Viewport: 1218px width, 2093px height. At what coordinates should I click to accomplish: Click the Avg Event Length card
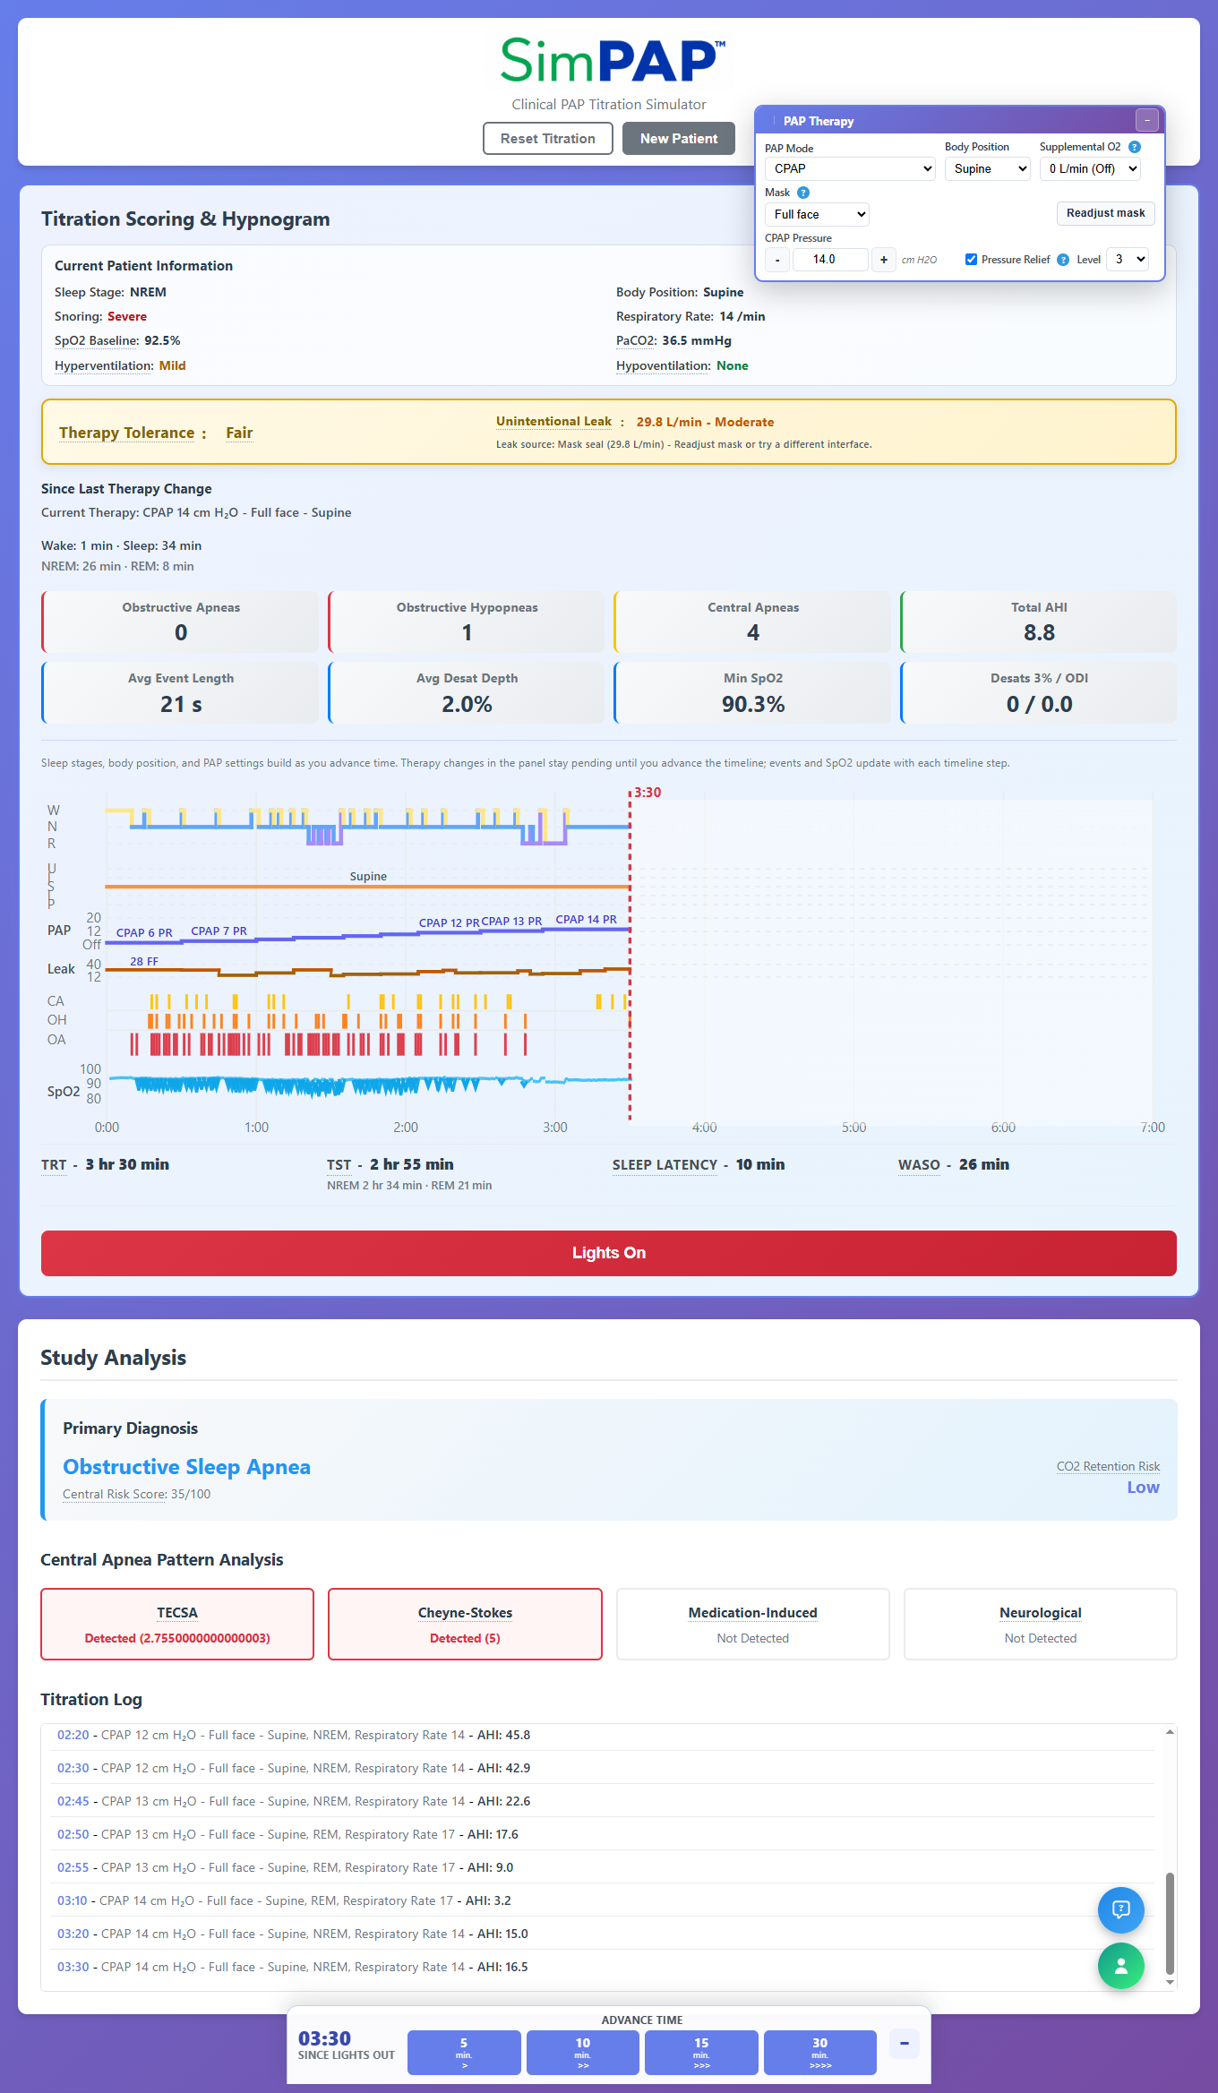click(180, 692)
